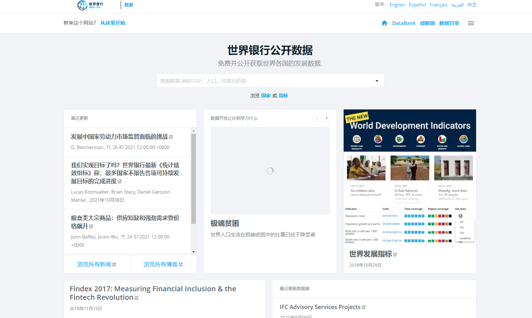Click the People icon in the WDI banner
Screen dimensions: 532x318
(378, 139)
